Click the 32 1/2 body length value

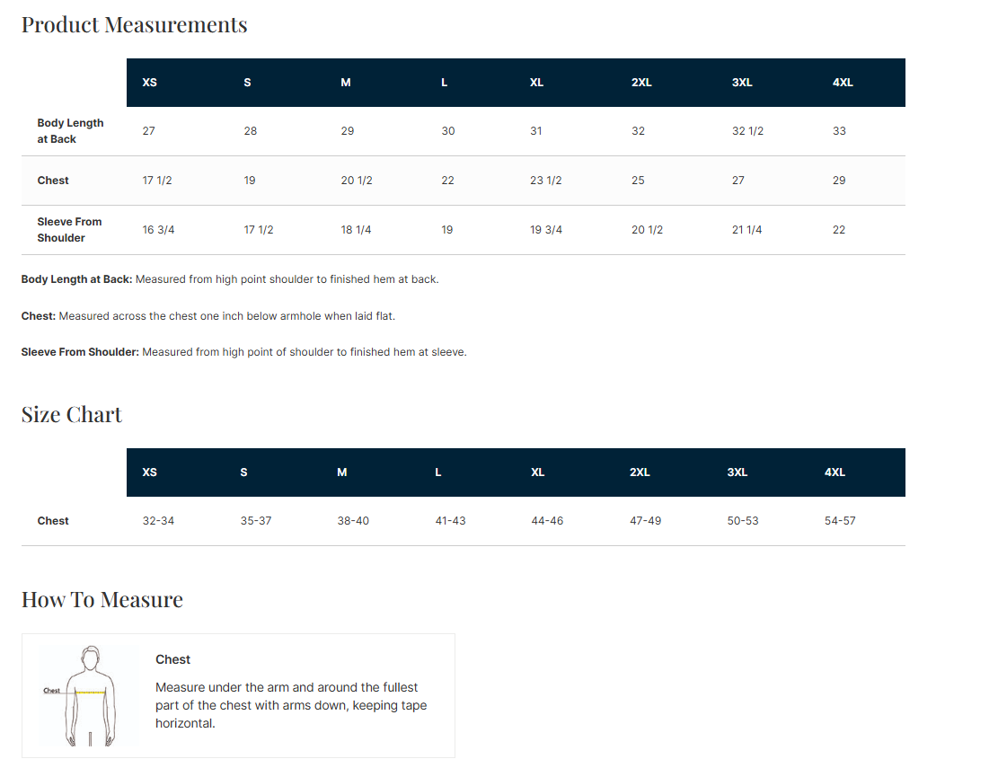747,131
